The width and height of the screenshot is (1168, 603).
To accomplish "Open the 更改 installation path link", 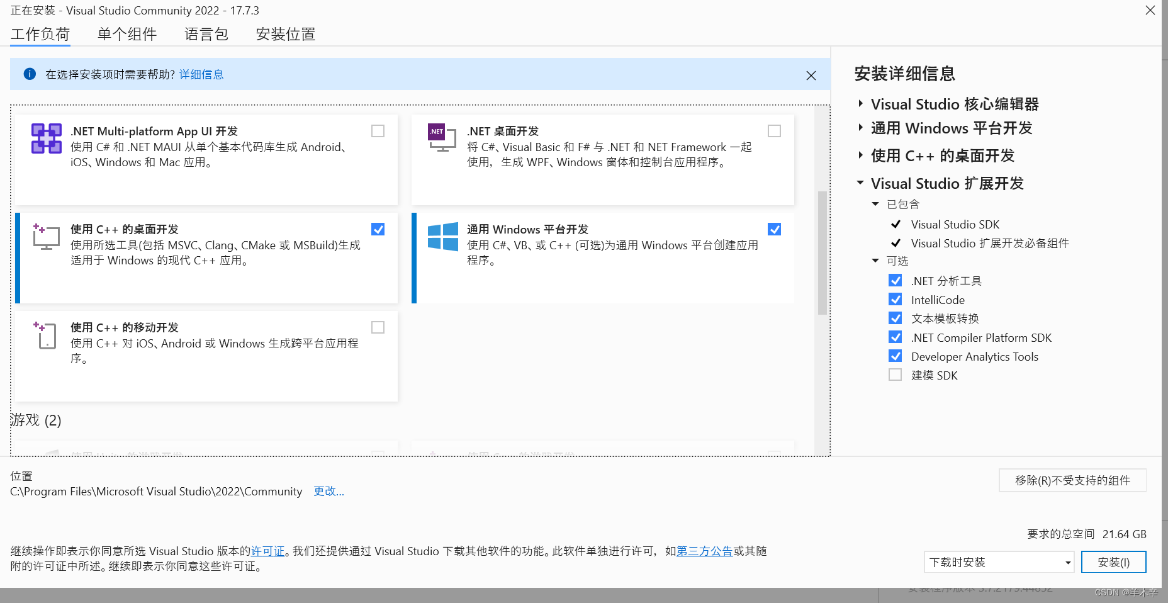I will tap(328, 492).
